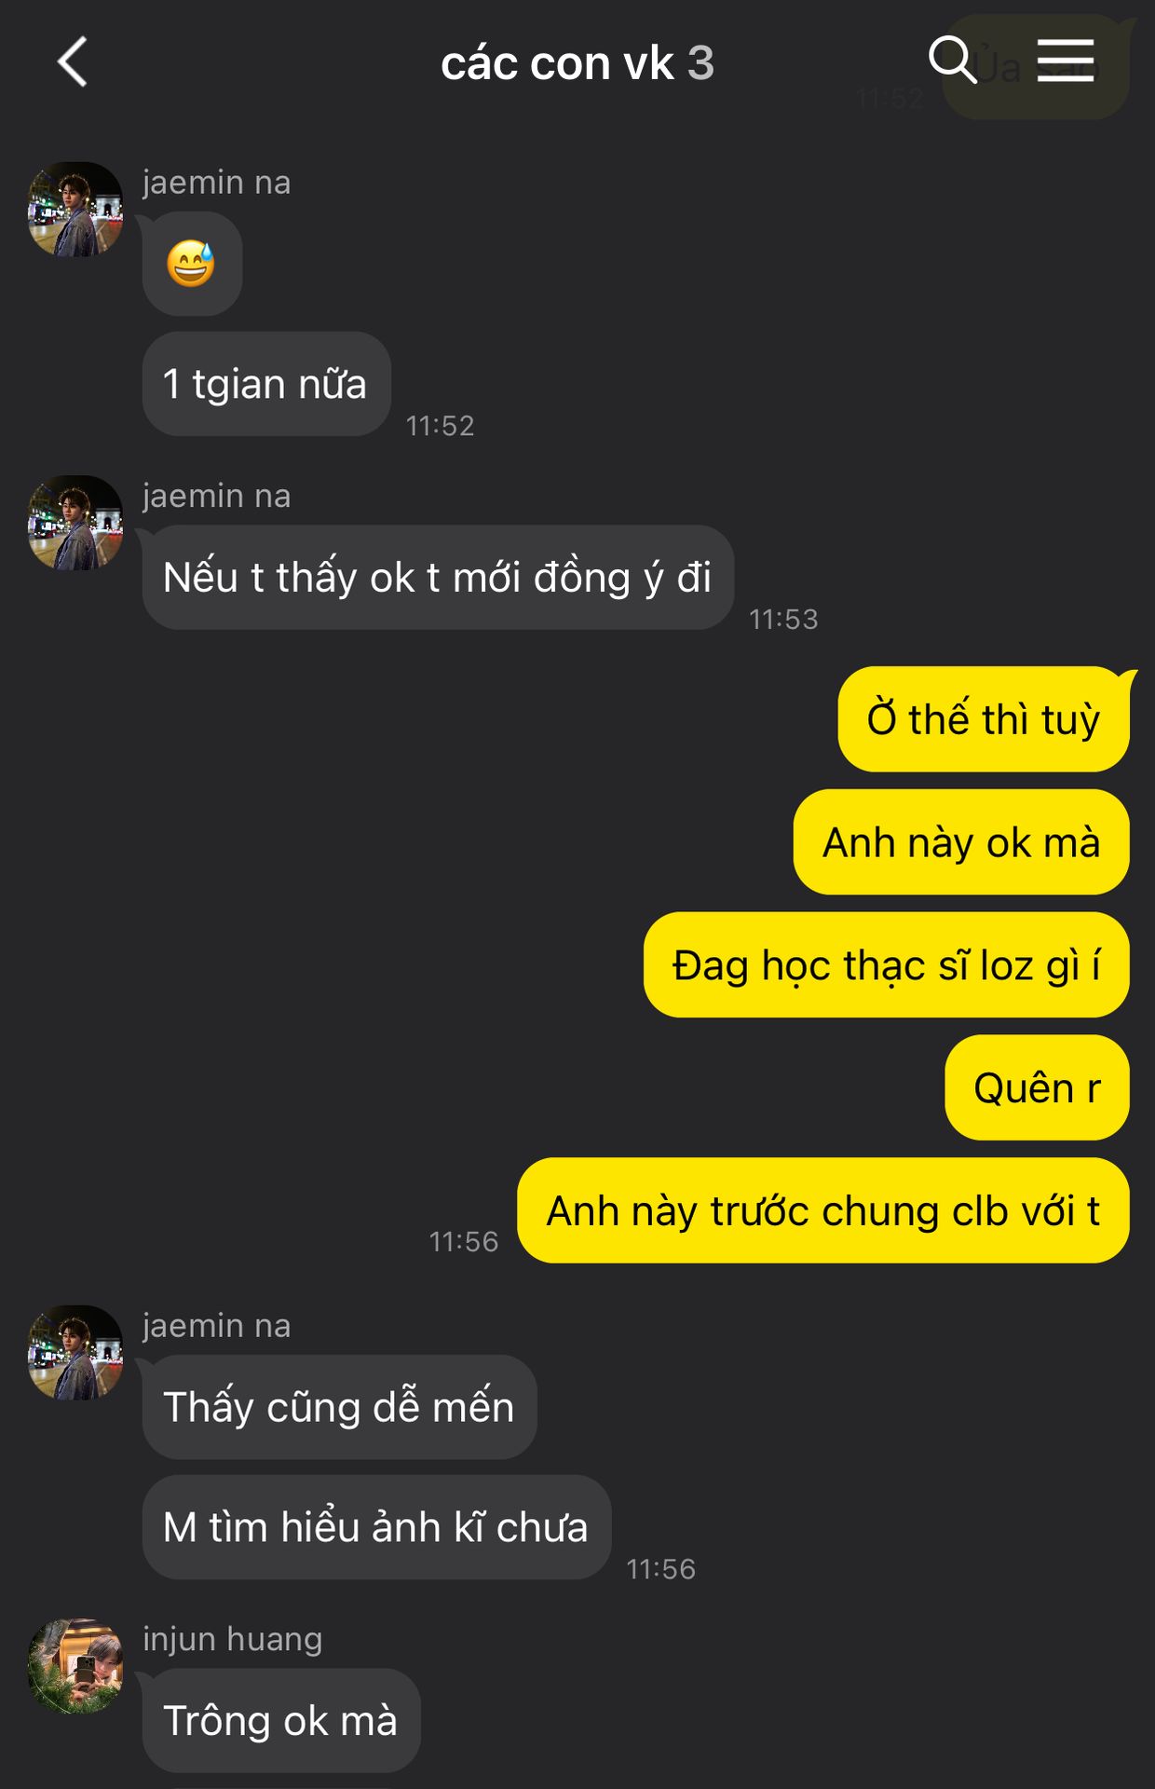1155x1789 pixels.
Task: Tap yellow 'Anh này ok mà' bubble
Action: coord(961,842)
